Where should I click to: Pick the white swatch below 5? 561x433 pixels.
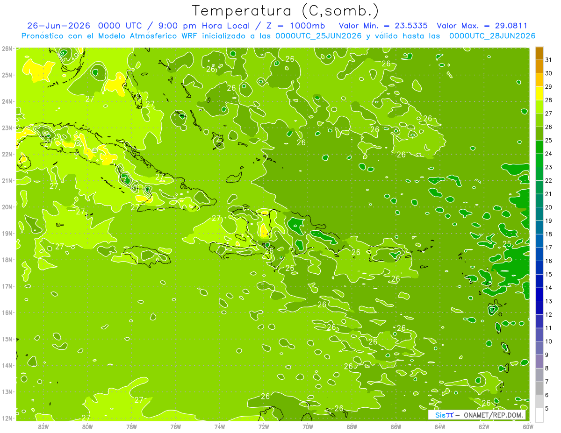click(x=539, y=415)
